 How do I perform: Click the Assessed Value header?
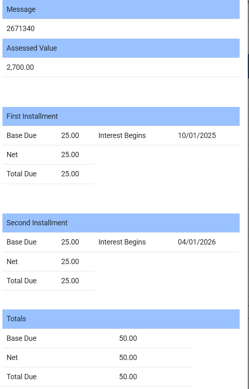pyautogui.click(x=32, y=48)
